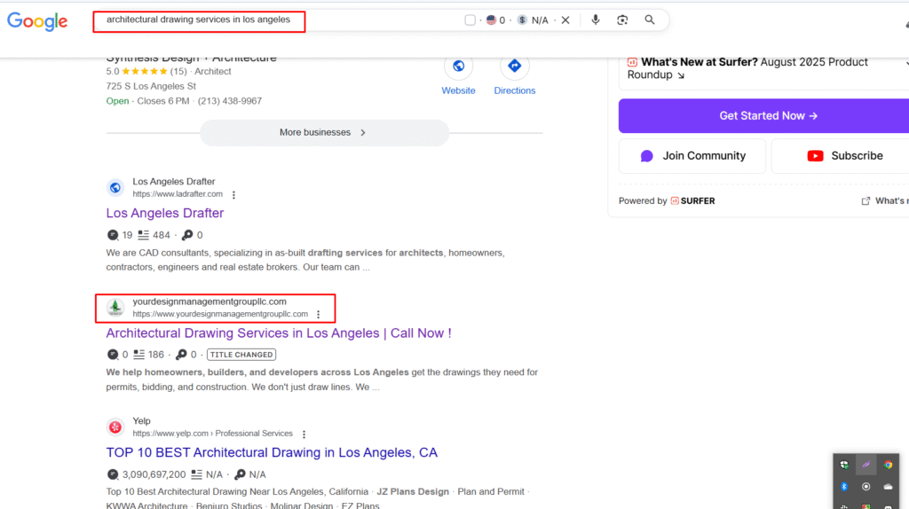This screenshot has height=509, width=909.
Task: Open OneDrive cloud tray icon
Action: [x=888, y=487]
